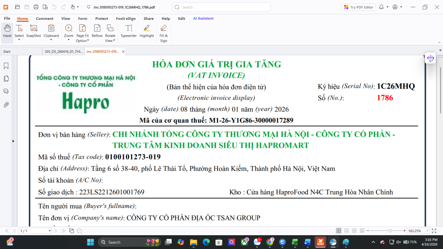Switch to single page view mode
Image resolution: width=443 pixels, height=249 pixels.
coord(339,231)
